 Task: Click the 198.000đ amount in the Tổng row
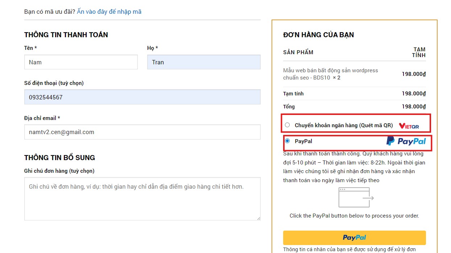coord(413,107)
